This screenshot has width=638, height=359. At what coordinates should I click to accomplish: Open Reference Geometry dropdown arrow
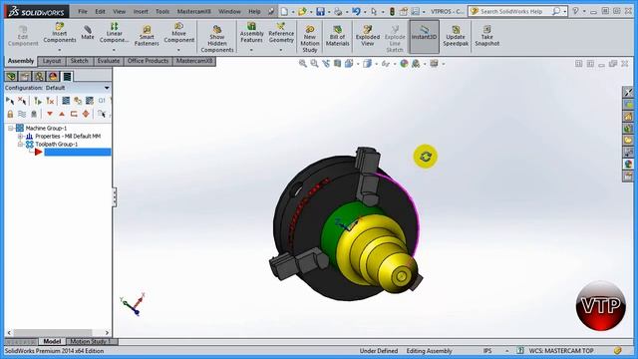tap(281, 50)
